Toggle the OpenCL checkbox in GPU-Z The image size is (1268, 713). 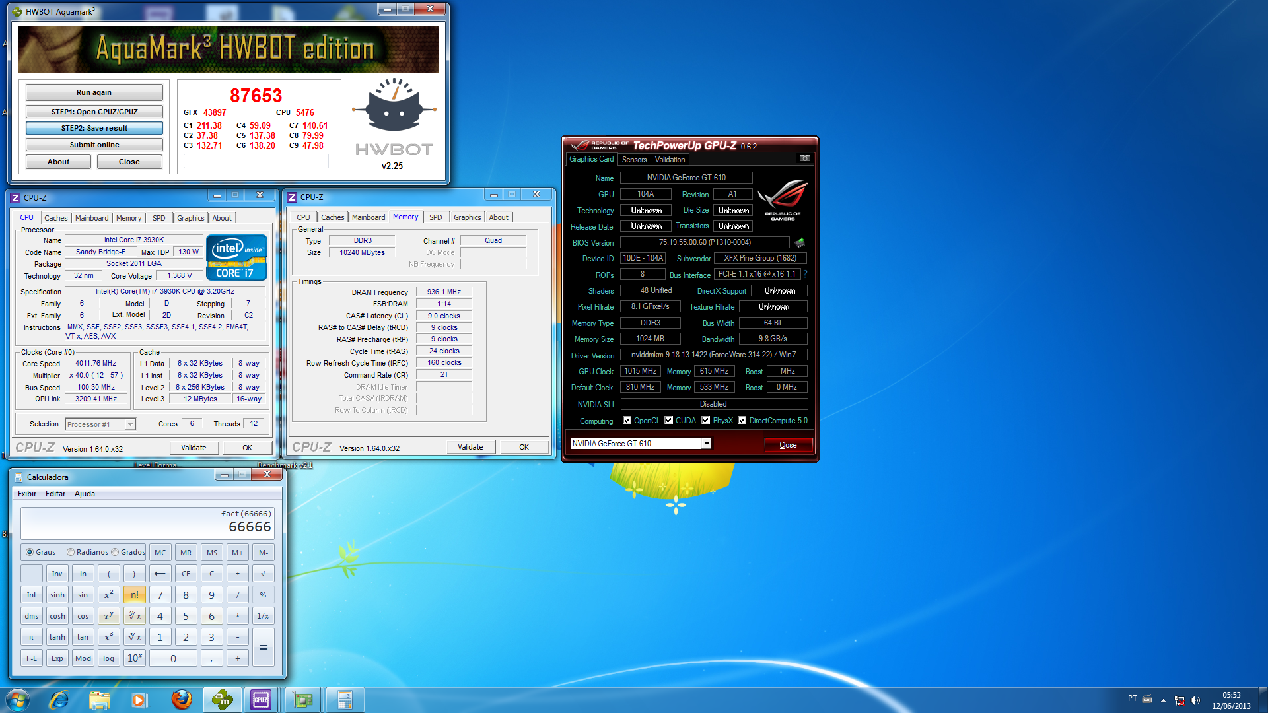pos(627,421)
